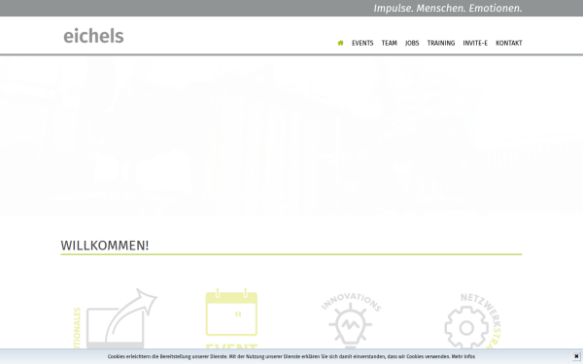Go to the home page via green house icon
Image resolution: width=583 pixels, height=364 pixels.
click(x=340, y=43)
